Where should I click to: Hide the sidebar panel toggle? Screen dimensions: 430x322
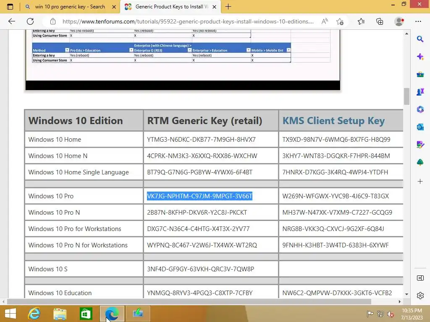(420, 278)
